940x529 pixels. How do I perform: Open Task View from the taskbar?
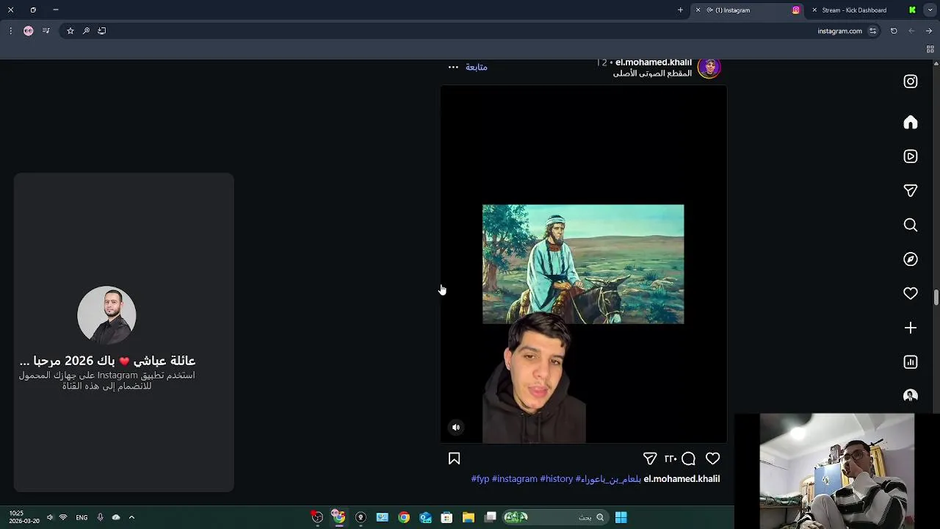click(x=491, y=517)
